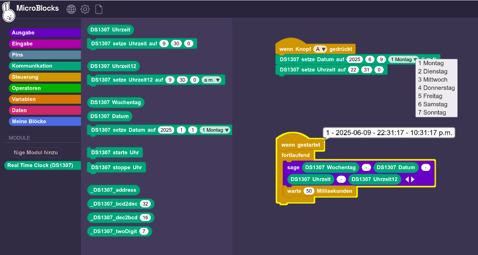
Task: Edit the script's day field 9
Action: 381,59
